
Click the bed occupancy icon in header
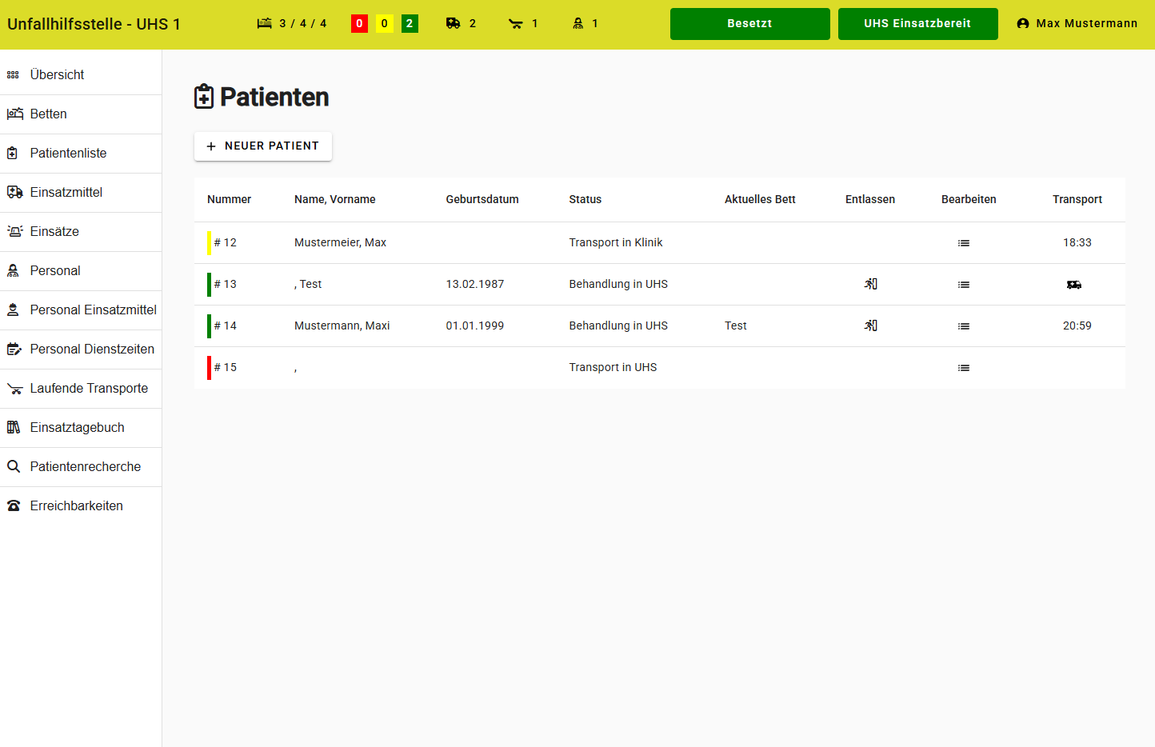[264, 23]
